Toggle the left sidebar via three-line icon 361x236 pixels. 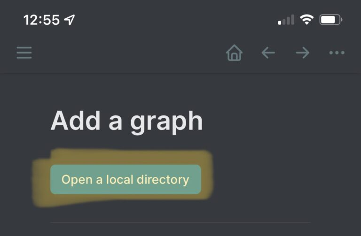pyautogui.click(x=24, y=53)
